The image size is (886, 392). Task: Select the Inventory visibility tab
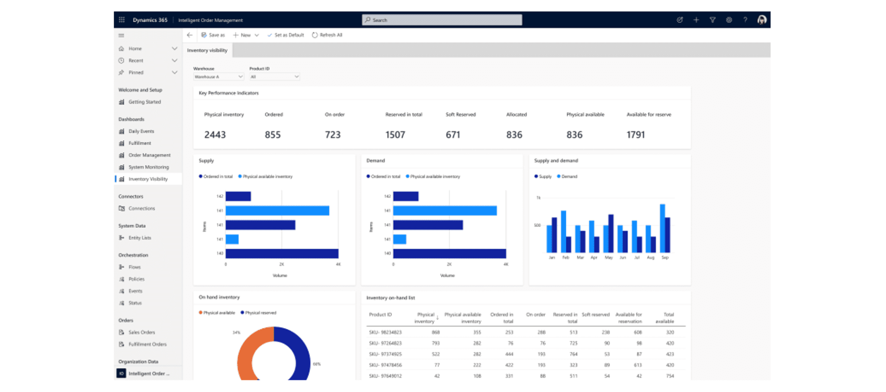(207, 50)
